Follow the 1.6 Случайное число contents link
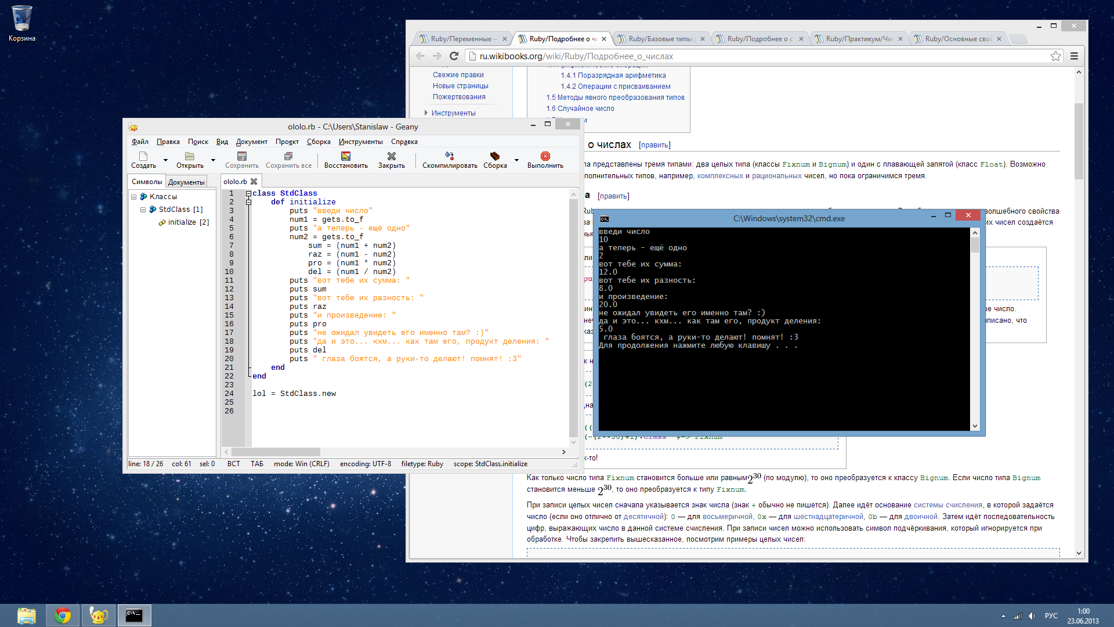1114x627 pixels. [580, 109]
